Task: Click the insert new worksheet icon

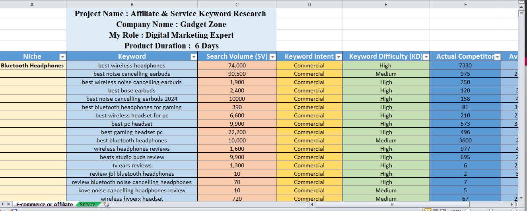Action: pos(106,205)
